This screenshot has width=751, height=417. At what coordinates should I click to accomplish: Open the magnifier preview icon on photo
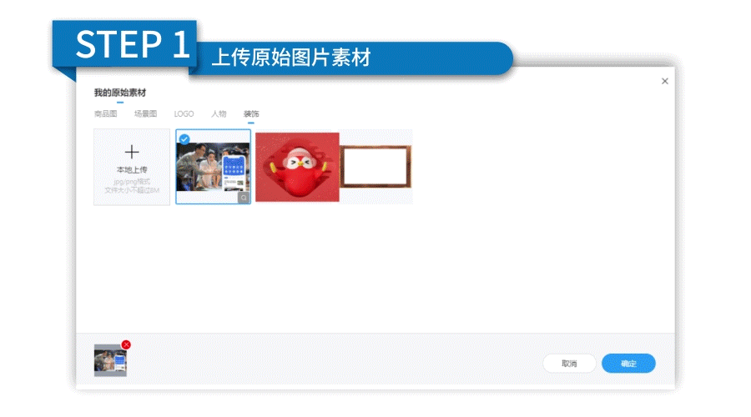click(x=244, y=198)
